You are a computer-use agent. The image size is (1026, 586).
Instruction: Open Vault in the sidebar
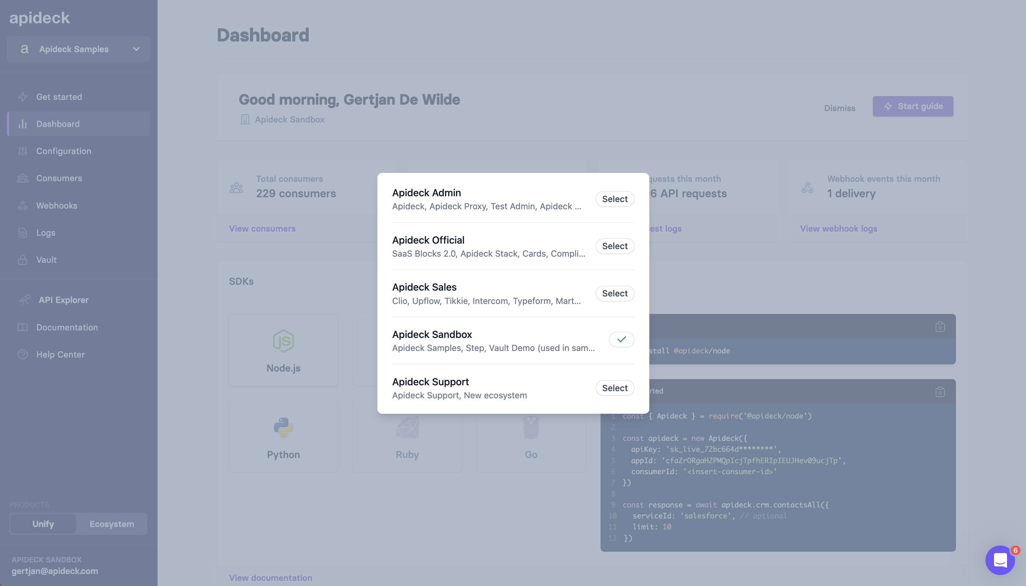tap(78, 260)
